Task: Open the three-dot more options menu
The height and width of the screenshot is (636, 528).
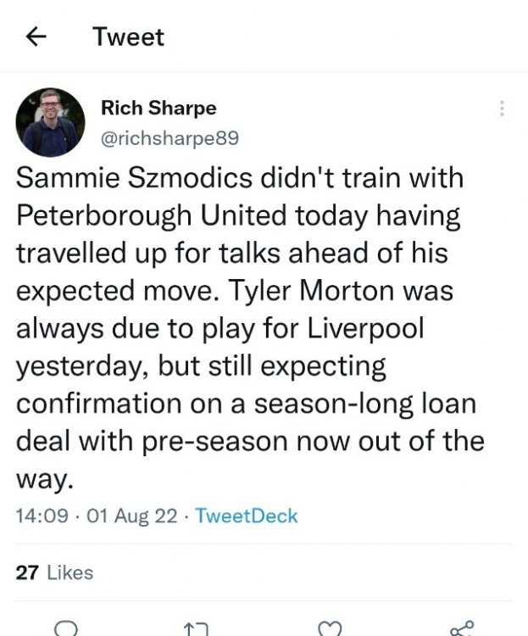Action: coord(503,109)
